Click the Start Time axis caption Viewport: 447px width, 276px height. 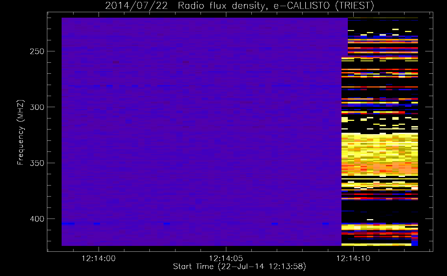[x=240, y=267]
